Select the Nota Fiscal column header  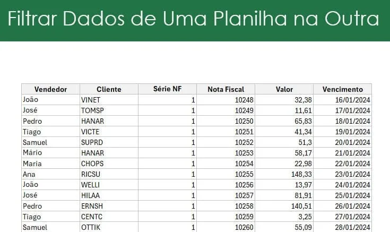[x=226, y=89]
